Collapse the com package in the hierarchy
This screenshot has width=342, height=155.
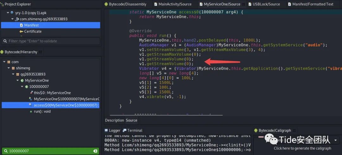click(x=4, y=62)
